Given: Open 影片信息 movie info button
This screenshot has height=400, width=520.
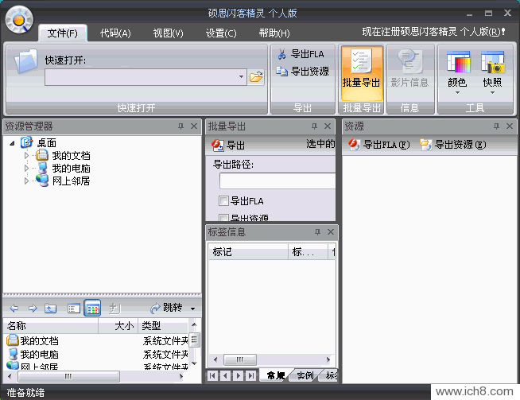Looking at the screenshot, I should click(x=409, y=69).
